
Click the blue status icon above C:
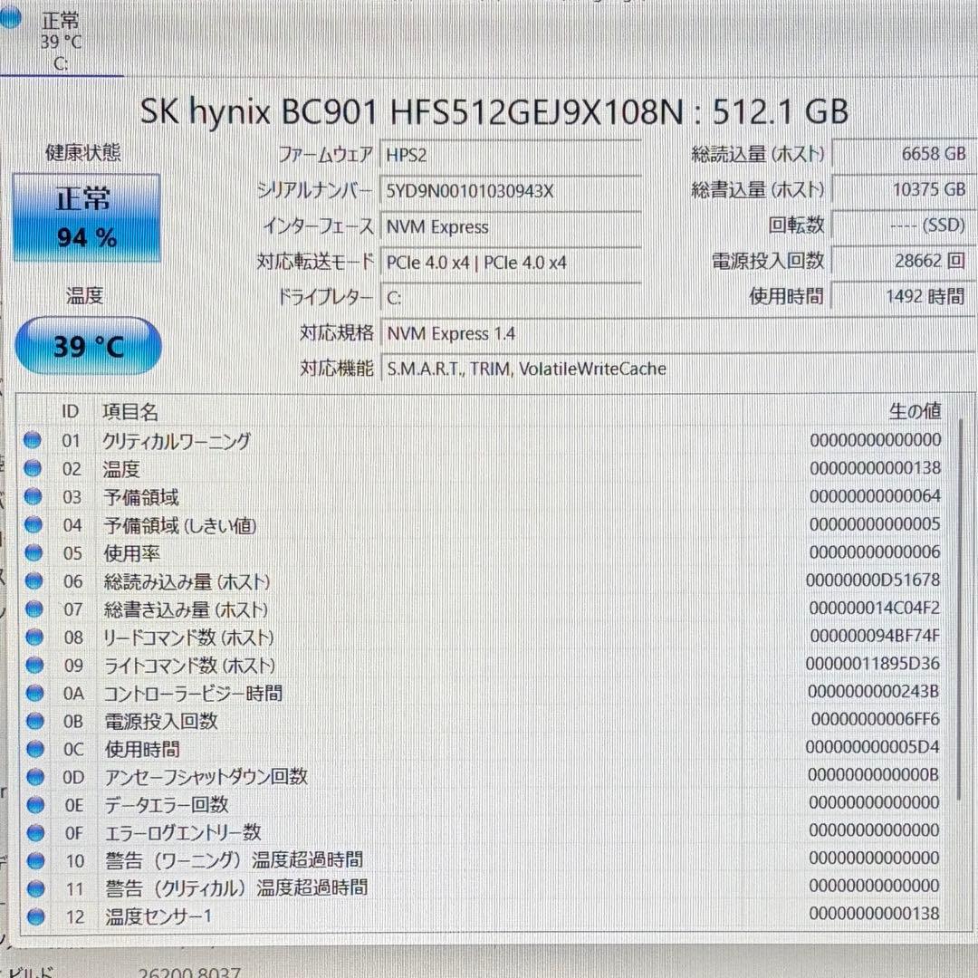pyautogui.click(x=9, y=17)
